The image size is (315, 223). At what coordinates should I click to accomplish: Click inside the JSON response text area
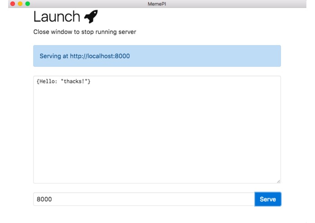coord(157,130)
